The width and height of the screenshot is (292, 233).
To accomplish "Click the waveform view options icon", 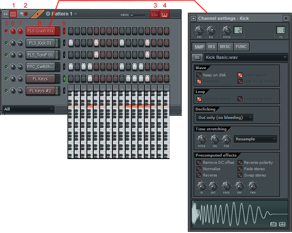I will (282, 224).
